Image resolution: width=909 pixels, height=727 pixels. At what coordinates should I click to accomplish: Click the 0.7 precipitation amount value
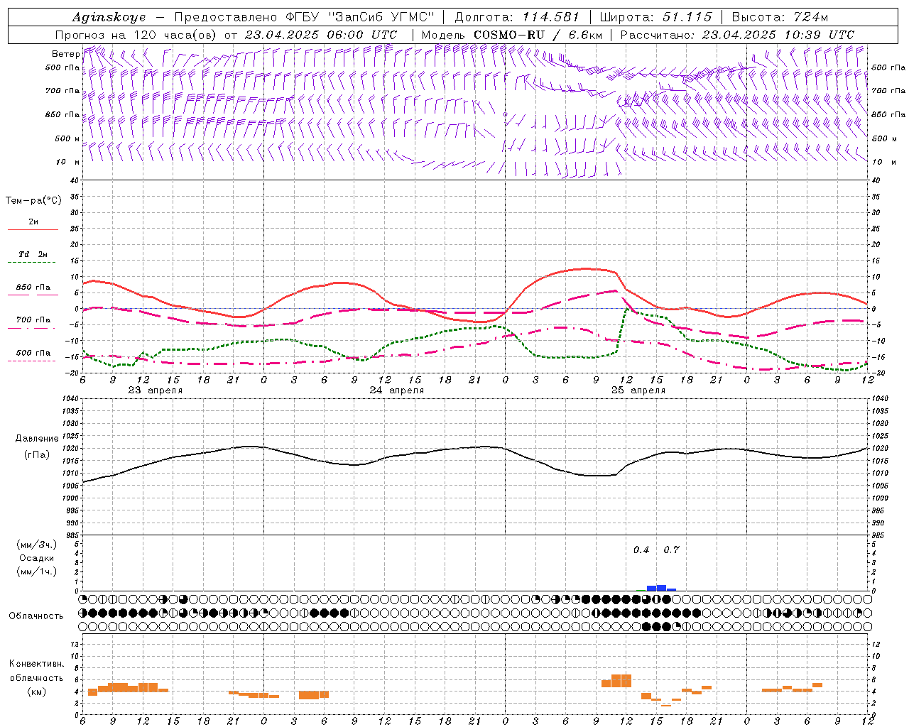[671, 550]
